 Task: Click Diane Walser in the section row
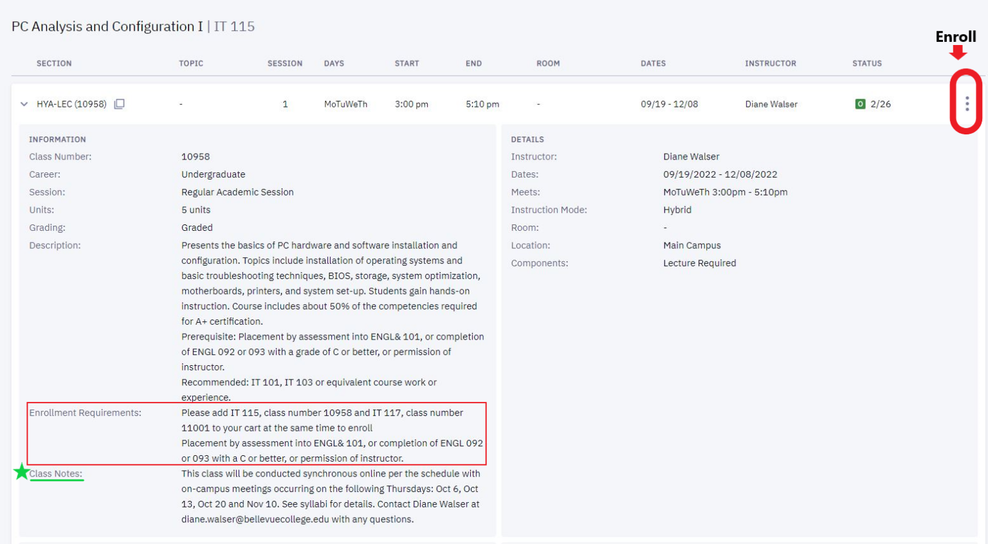point(771,104)
